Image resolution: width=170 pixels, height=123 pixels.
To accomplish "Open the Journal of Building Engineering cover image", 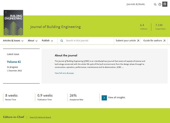I will pos(13,22).
